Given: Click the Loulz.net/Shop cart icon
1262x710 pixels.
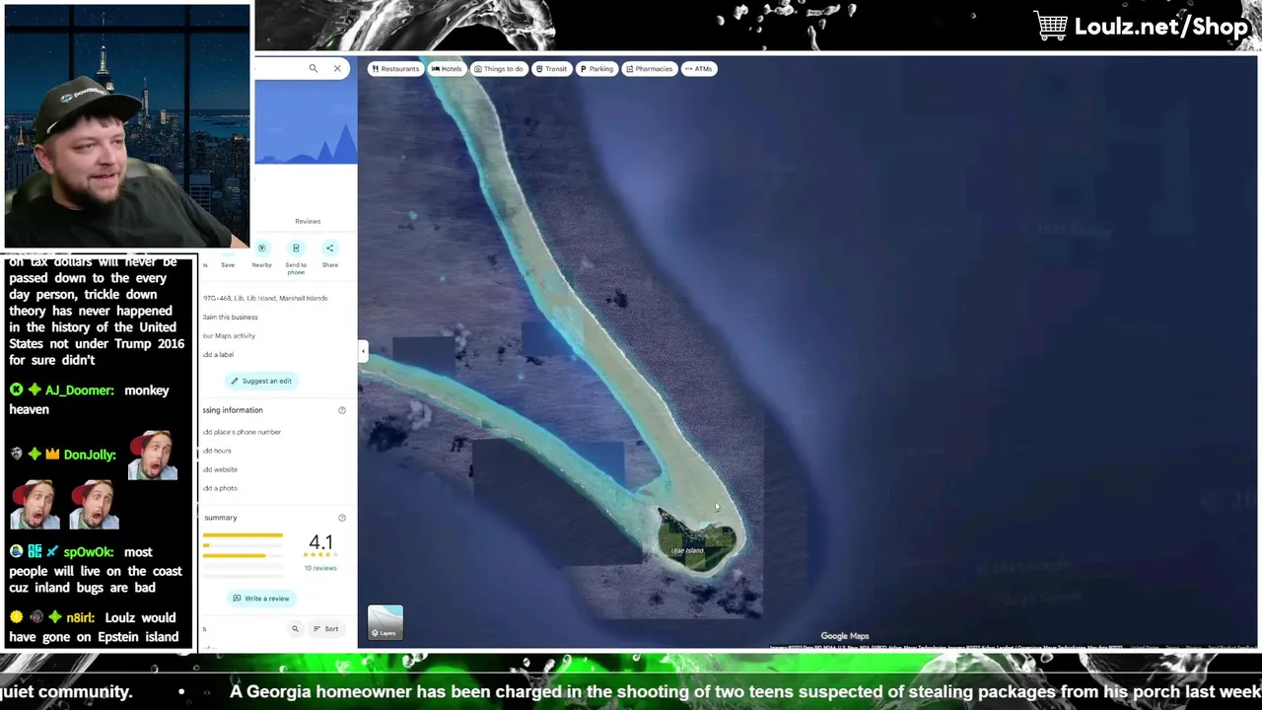Looking at the screenshot, I should (1051, 26).
